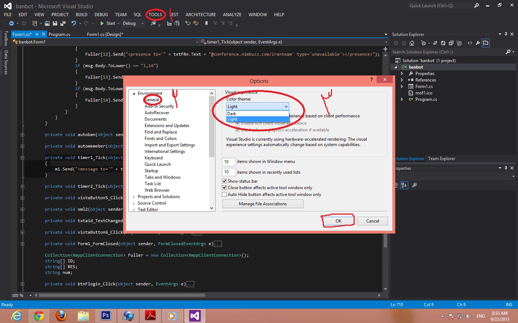Click the Open File toolbar icon

pyautogui.click(x=47, y=23)
